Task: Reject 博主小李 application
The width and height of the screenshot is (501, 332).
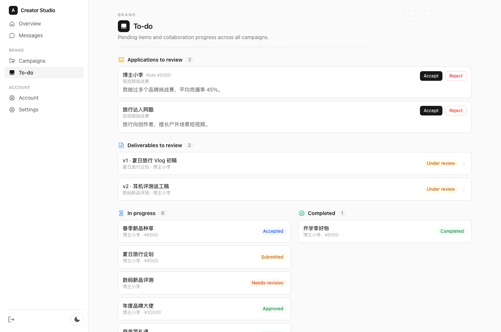Action: 456,76
